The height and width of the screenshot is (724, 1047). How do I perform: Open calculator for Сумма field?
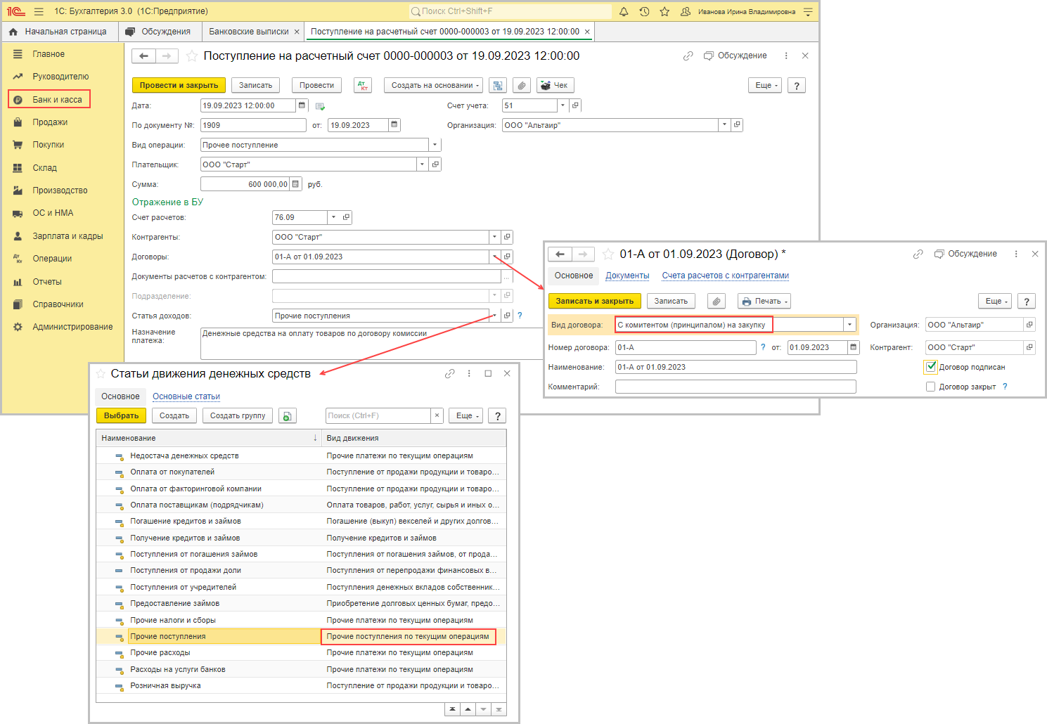pyautogui.click(x=296, y=184)
